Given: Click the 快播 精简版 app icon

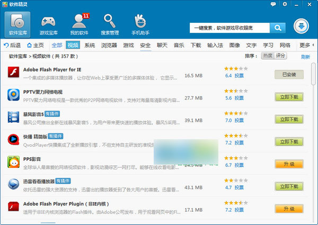Looking at the screenshot, I should 13,139.
